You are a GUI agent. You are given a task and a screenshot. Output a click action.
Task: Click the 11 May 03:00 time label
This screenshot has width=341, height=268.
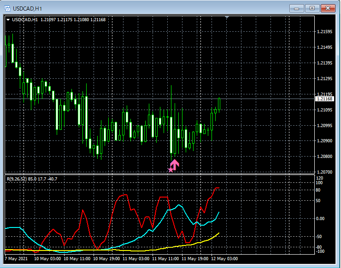click(136, 259)
